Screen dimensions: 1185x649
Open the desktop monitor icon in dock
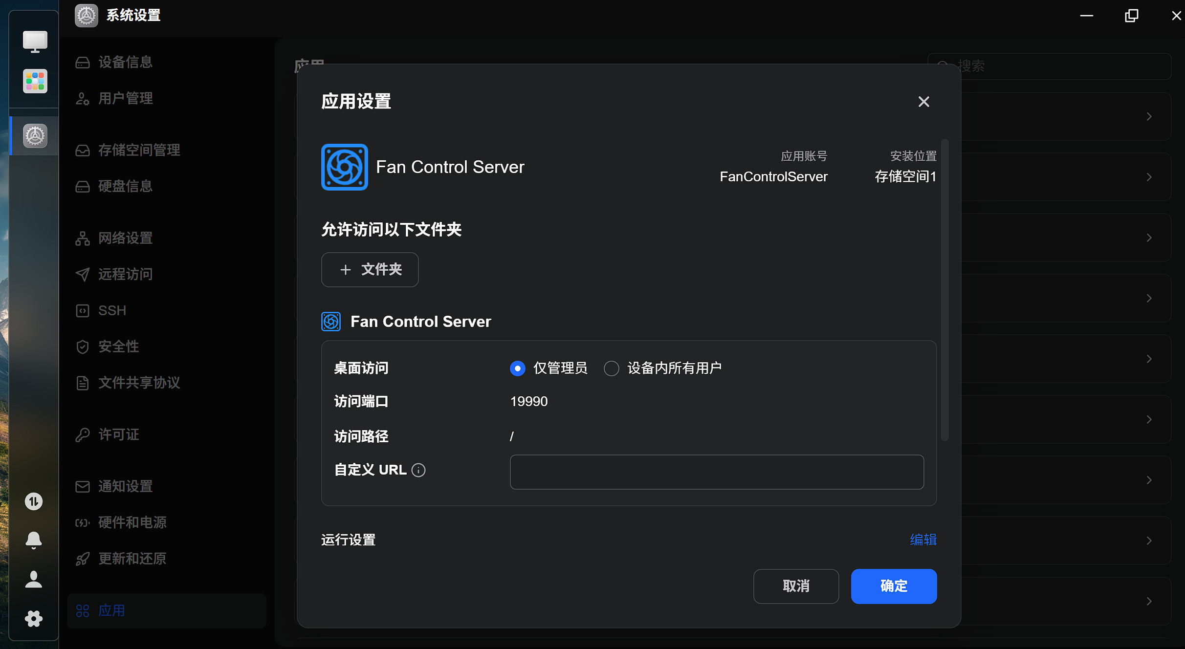tap(35, 42)
